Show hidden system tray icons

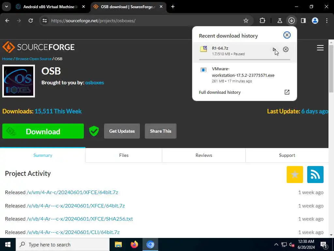(x=276, y=244)
